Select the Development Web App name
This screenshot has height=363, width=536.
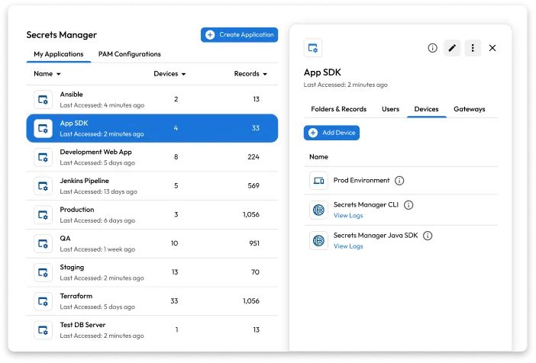point(95,152)
